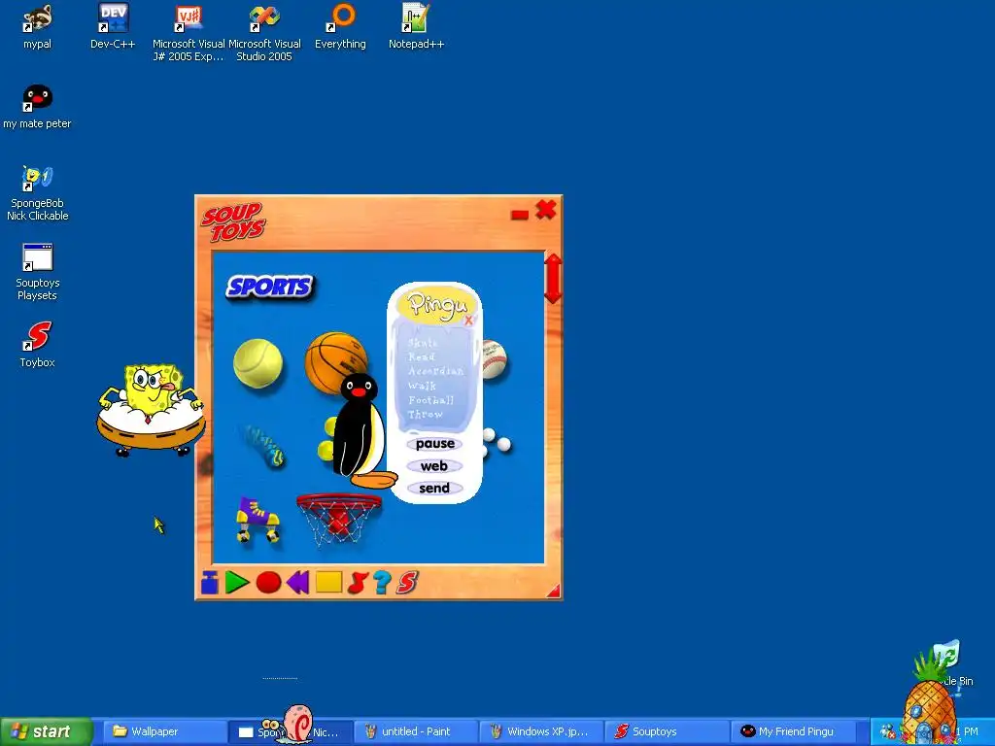Click the pause button in Pingu panel
This screenshot has height=746, width=995.
pyautogui.click(x=434, y=444)
